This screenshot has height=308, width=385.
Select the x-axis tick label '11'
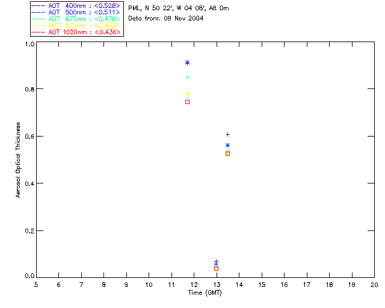point(171,285)
